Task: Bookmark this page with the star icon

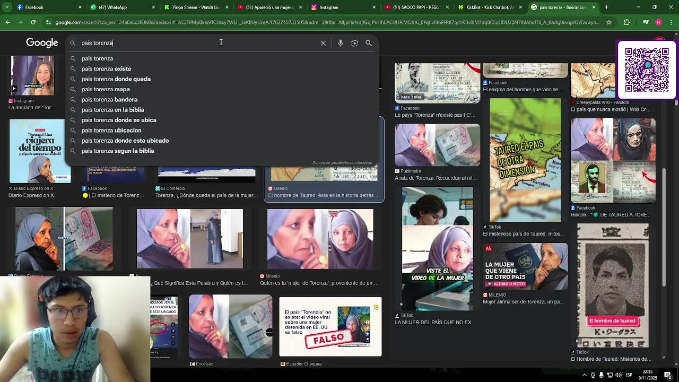Action: (609, 22)
